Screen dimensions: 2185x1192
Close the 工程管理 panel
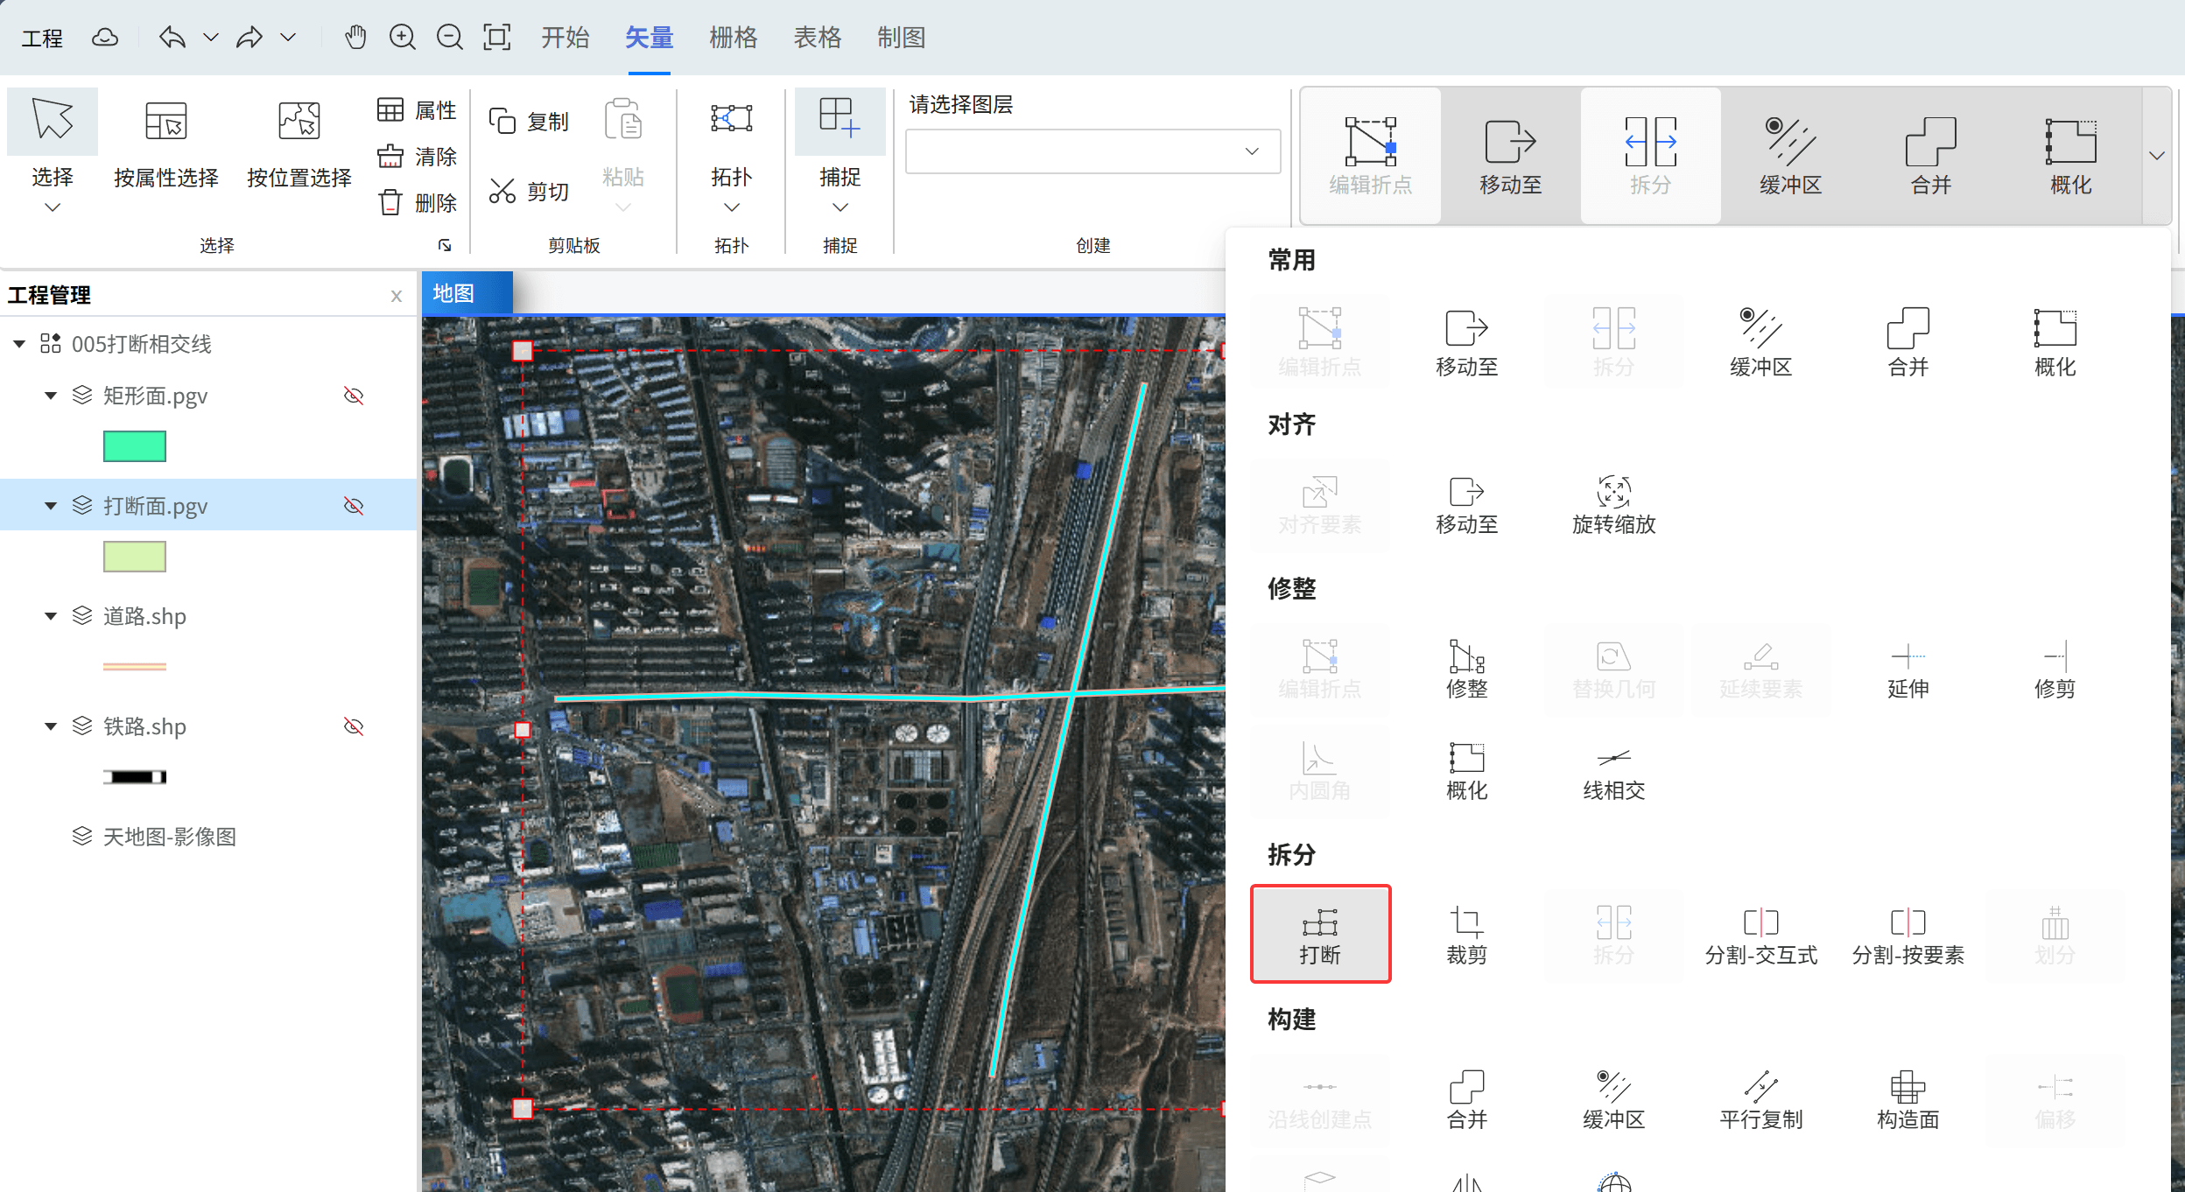point(397,296)
